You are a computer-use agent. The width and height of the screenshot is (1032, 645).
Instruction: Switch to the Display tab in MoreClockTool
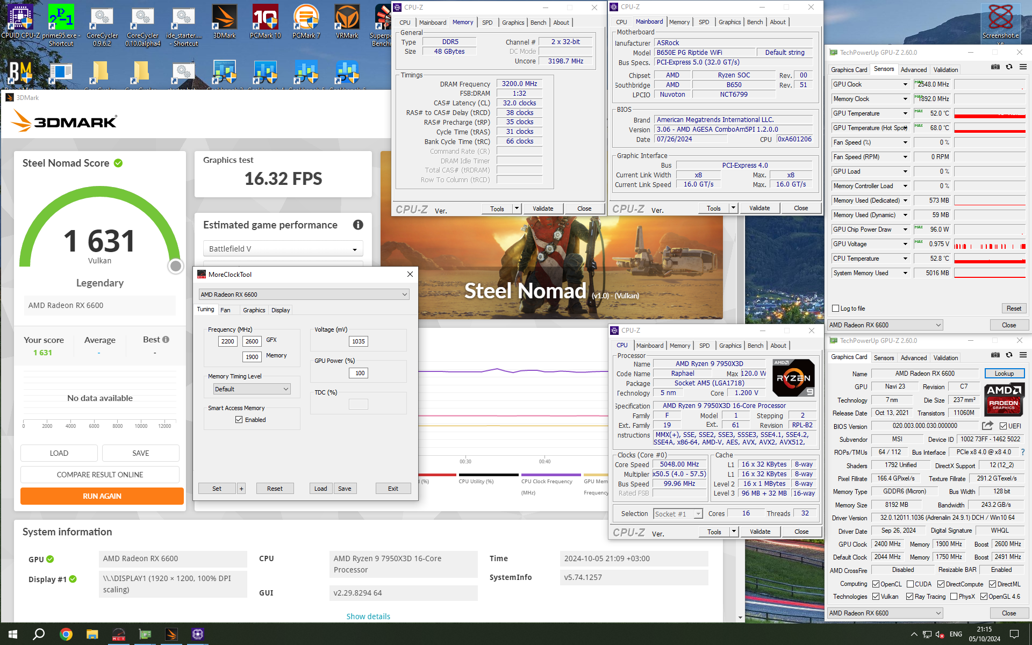coord(281,310)
